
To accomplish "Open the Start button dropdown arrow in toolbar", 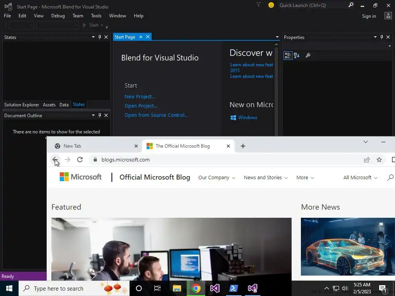I will coord(102,25).
